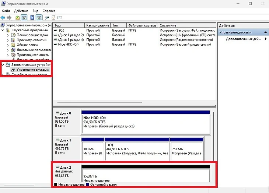Click the Back arrow toolbar icon
The height and width of the screenshot is (193, 269).
point(3,17)
